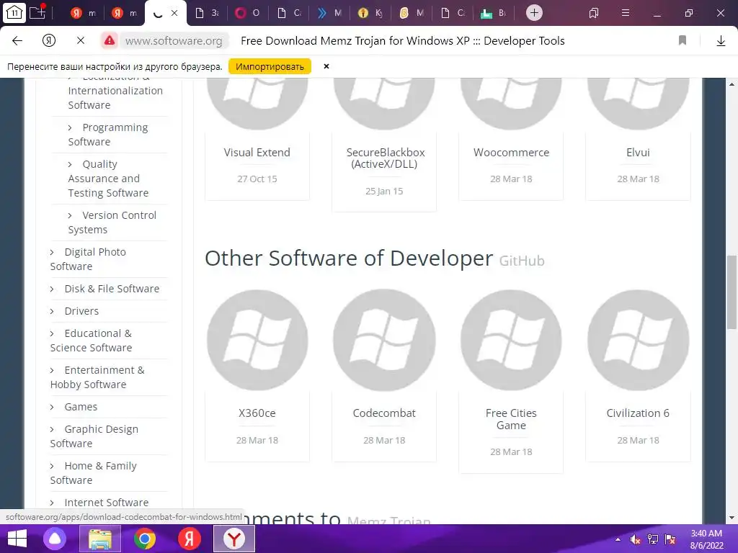
Task: Switch to the yellow coin icon tab
Action: click(x=370, y=13)
